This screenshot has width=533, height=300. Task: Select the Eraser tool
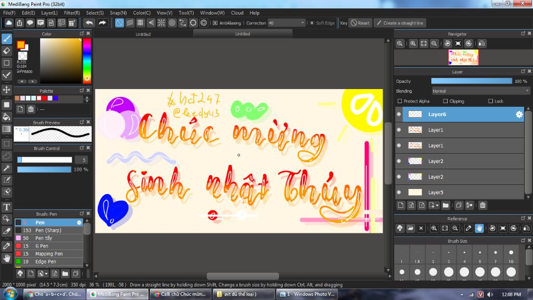click(6, 51)
